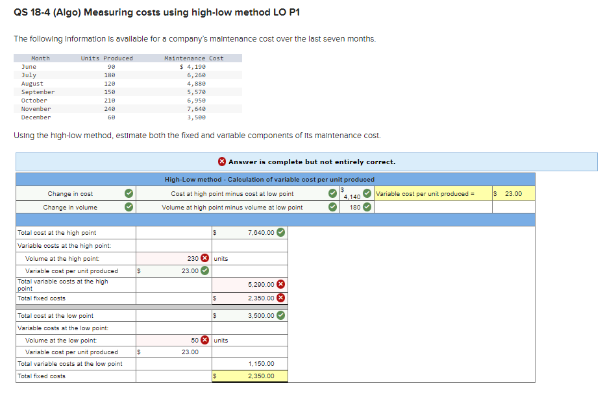
Task: Click green checkmark beside 180 value
Action: coord(367,207)
